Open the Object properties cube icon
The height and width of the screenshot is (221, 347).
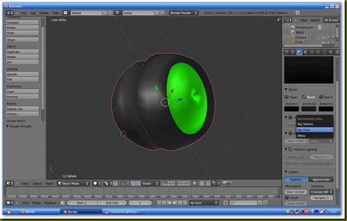coord(306,52)
